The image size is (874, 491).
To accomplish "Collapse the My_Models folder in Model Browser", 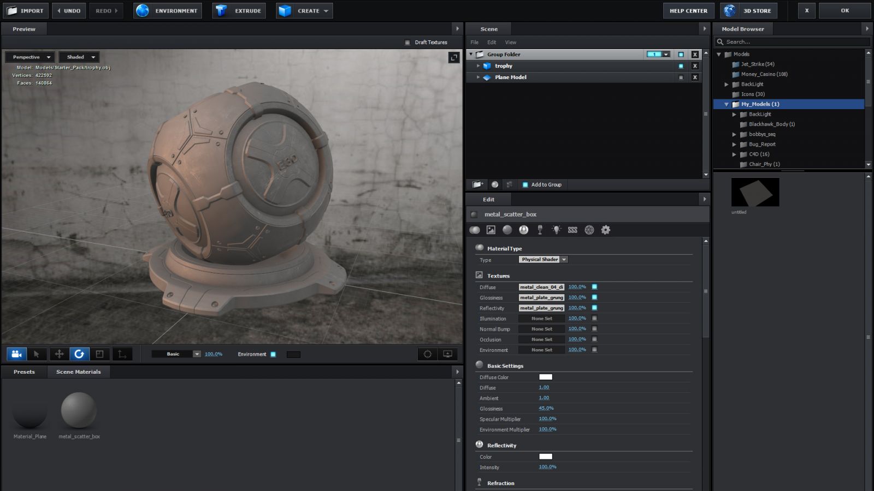I will click(725, 104).
